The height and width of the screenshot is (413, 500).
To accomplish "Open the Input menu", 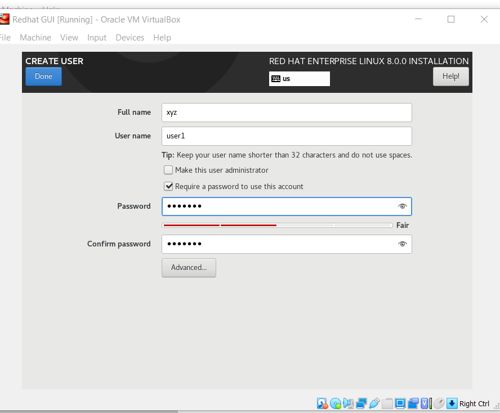I will [x=97, y=38].
